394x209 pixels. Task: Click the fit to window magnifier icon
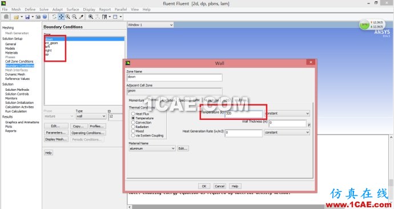pyautogui.click(x=91, y=17)
